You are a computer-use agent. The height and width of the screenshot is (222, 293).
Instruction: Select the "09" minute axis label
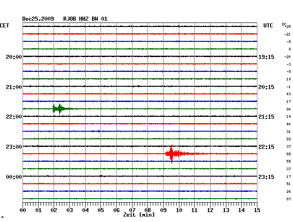pyautogui.click(x=163, y=210)
